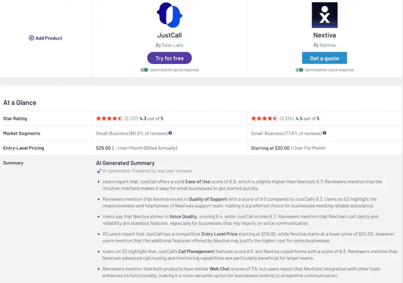Click the AI-generated sparkle icon
Image resolution: width=403 pixels, height=283 pixels.
[x=99, y=171]
